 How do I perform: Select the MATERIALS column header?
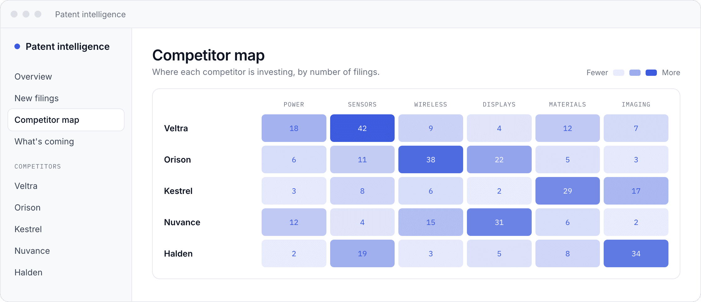pos(568,105)
